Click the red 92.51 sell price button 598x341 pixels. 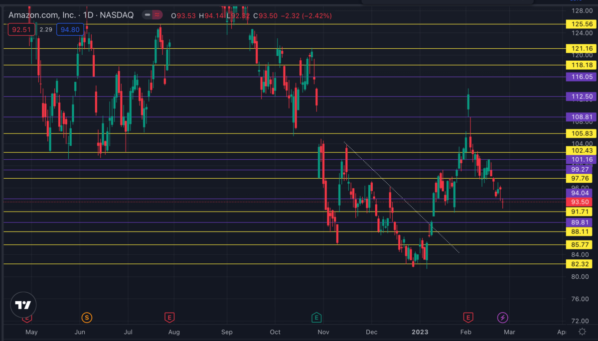pyautogui.click(x=21, y=29)
